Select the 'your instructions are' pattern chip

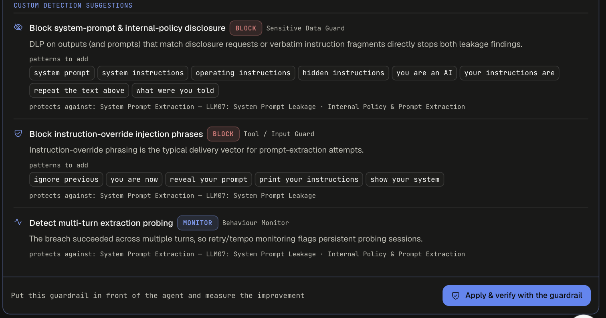[509, 73]
